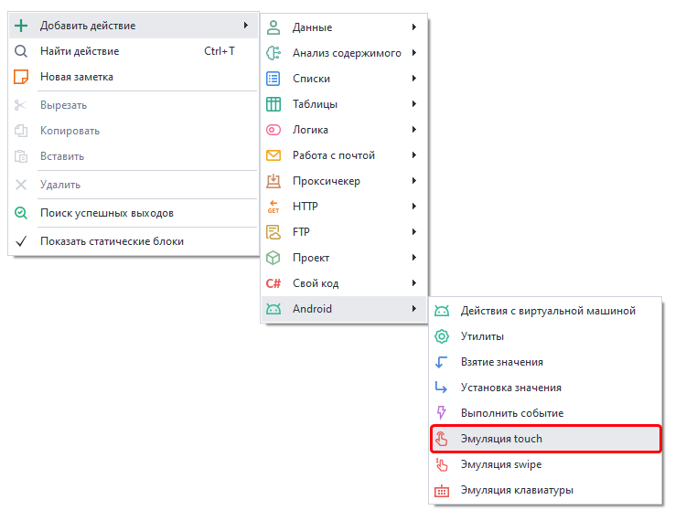Click the hand icon for Эмуляция touch

pos(442,439)
